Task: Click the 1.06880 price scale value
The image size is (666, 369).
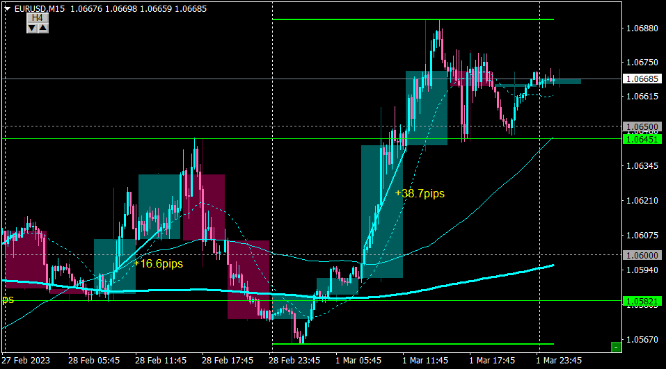Action: coord(642,28)
